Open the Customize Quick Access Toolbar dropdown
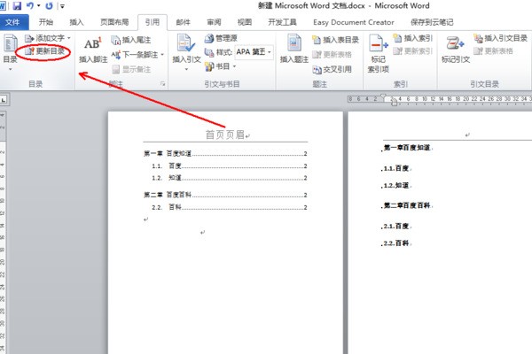 [x=62, y=6]
